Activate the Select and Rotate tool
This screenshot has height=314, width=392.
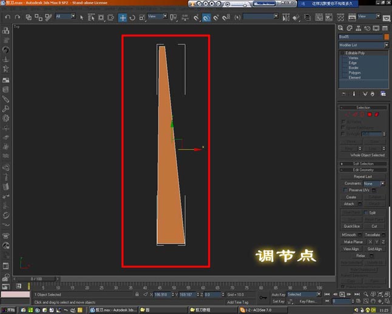click(132, 18)
